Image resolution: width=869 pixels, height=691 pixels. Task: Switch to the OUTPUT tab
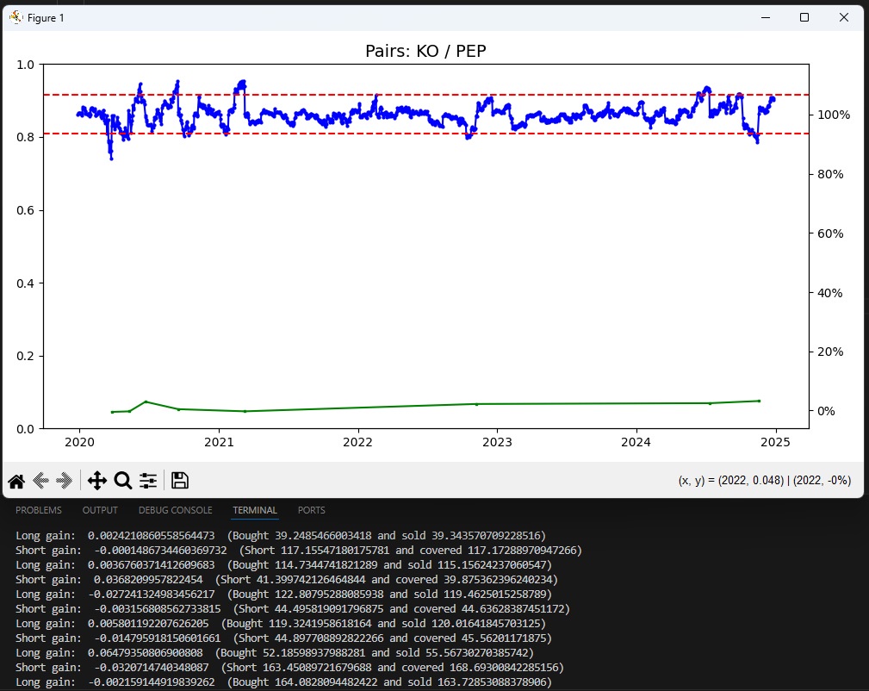click(x=100, y=510)
